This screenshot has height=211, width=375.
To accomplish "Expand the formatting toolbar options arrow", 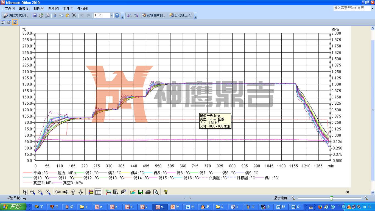I will point(195,16).
